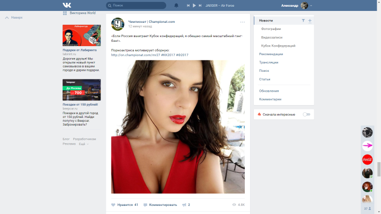The width and height of the screenshot is (381, 214).
Task: Share the post via megaphone icon
Action: click(184, 204)
